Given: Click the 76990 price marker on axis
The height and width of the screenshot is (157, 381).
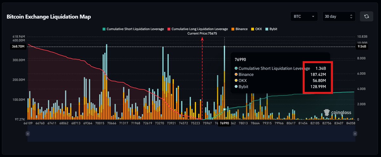Looking at the screenshot, I should [224, 123].
